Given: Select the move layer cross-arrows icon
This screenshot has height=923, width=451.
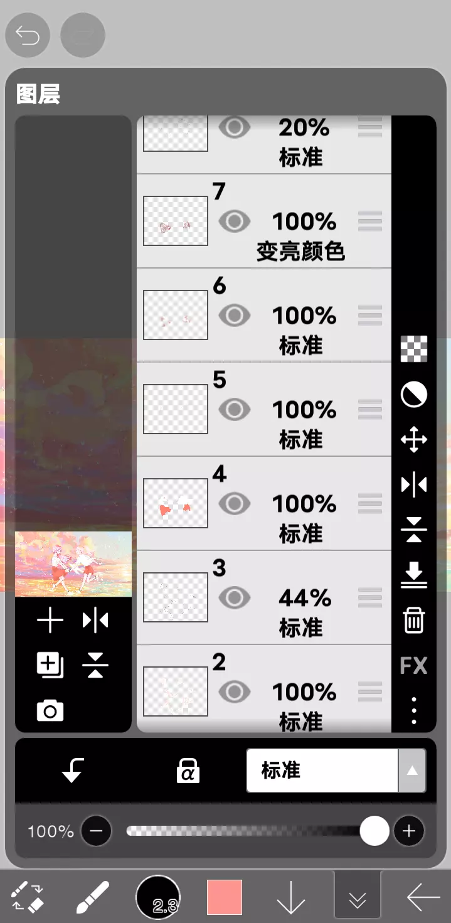Looking at the screenshot, I should pos(414,440).
